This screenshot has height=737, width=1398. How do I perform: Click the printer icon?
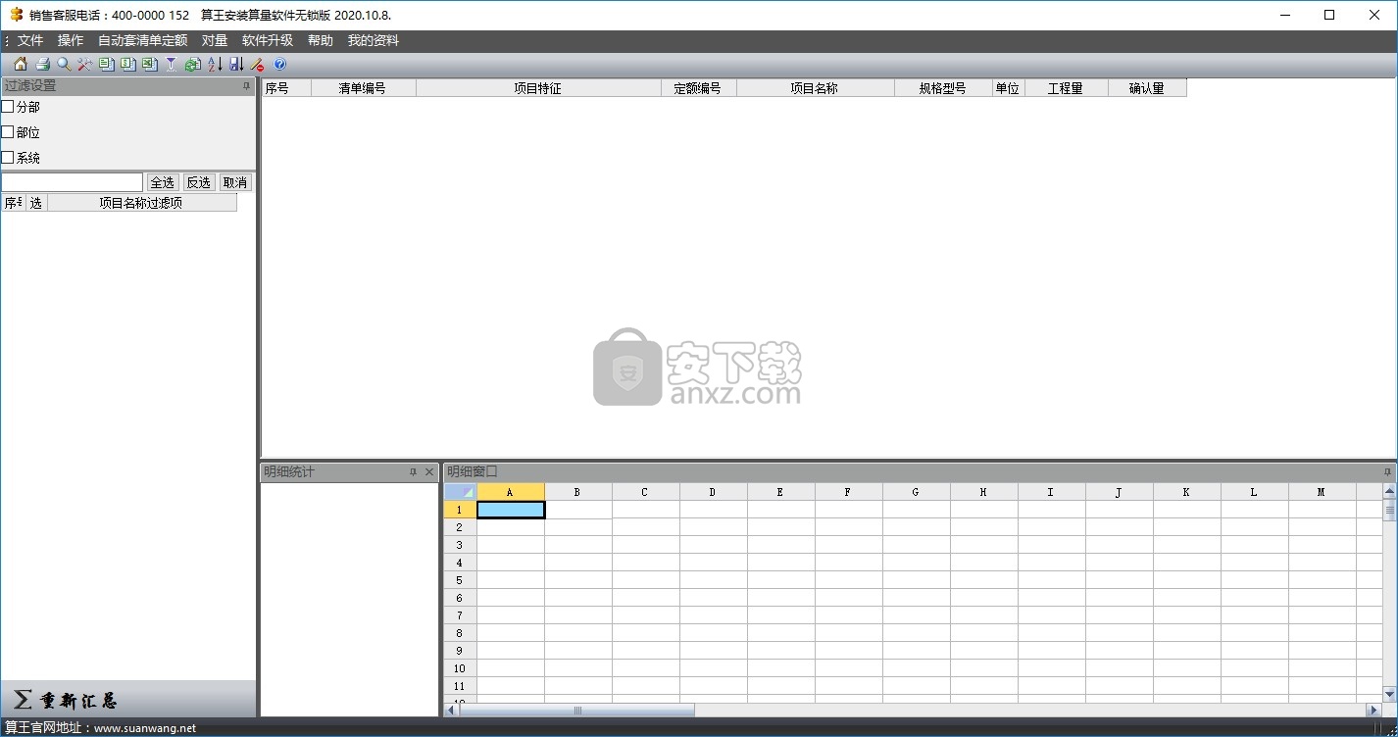point(42,64)
